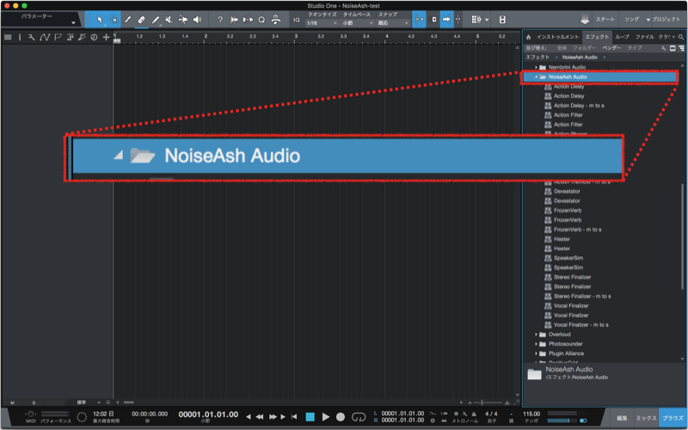Expand the Photosounder folder

coord(536,344)
